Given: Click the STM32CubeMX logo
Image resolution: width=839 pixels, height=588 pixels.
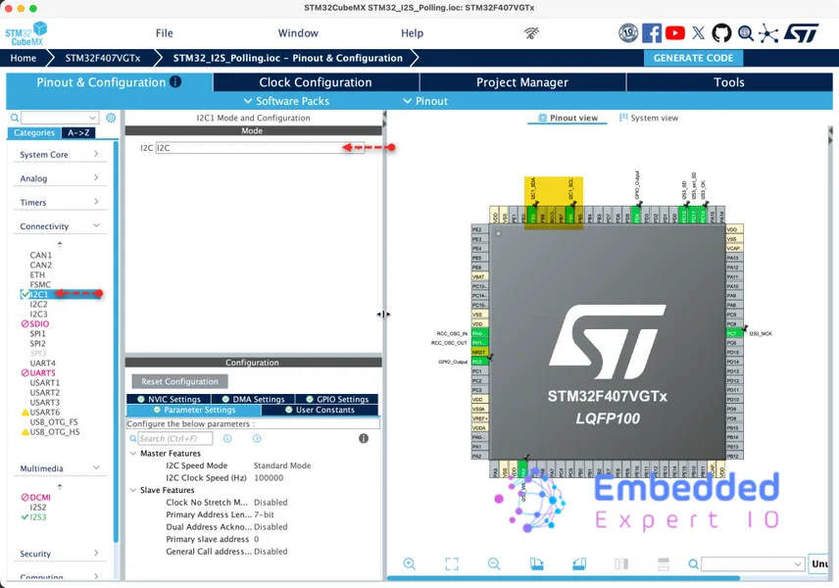Looking at the screenshot, I should coord(25,33).
